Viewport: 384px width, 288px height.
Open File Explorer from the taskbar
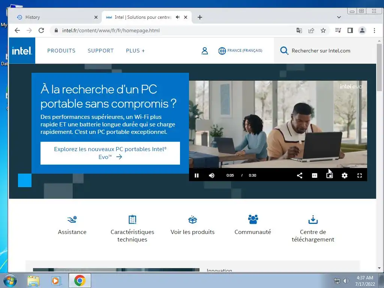[x=33, y=280]
